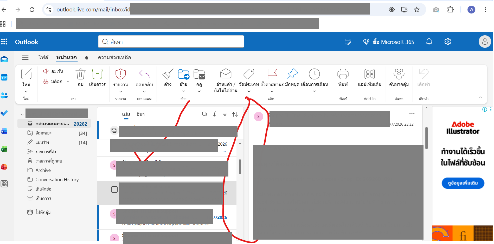Click the Pin (ปักหมุด) icon
The height and width of the screenshot is (244, 494).
pos(293,74)
